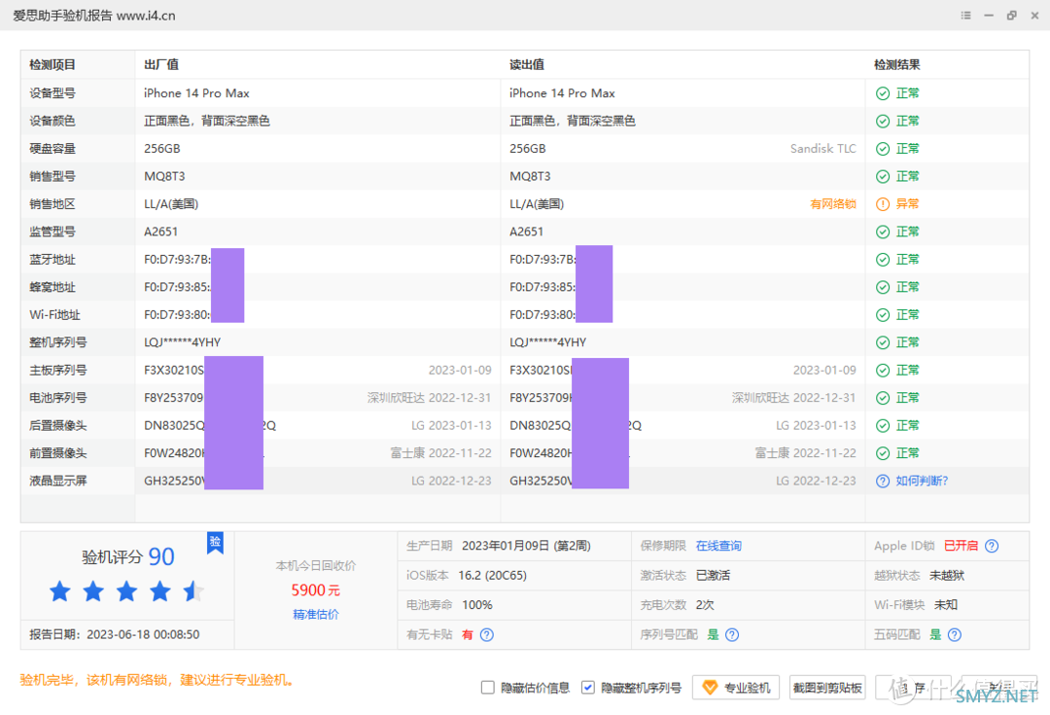
Task: Click the check icon in 后置摄像头 row
Action: point(883,425)
